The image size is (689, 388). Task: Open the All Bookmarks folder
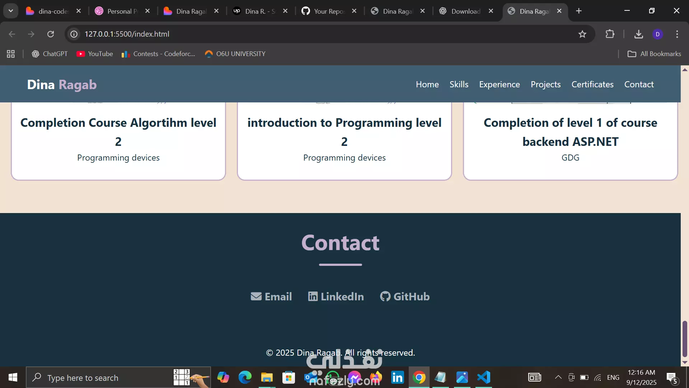(x=654, y=54)
